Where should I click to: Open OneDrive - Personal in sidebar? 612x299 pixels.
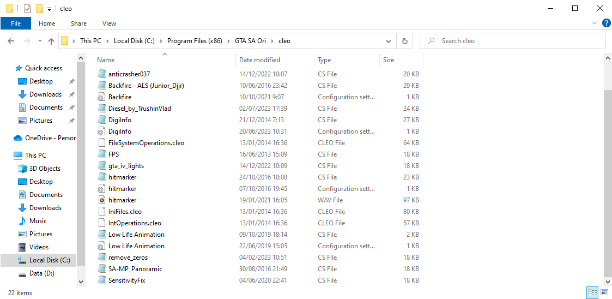point(45,137)
